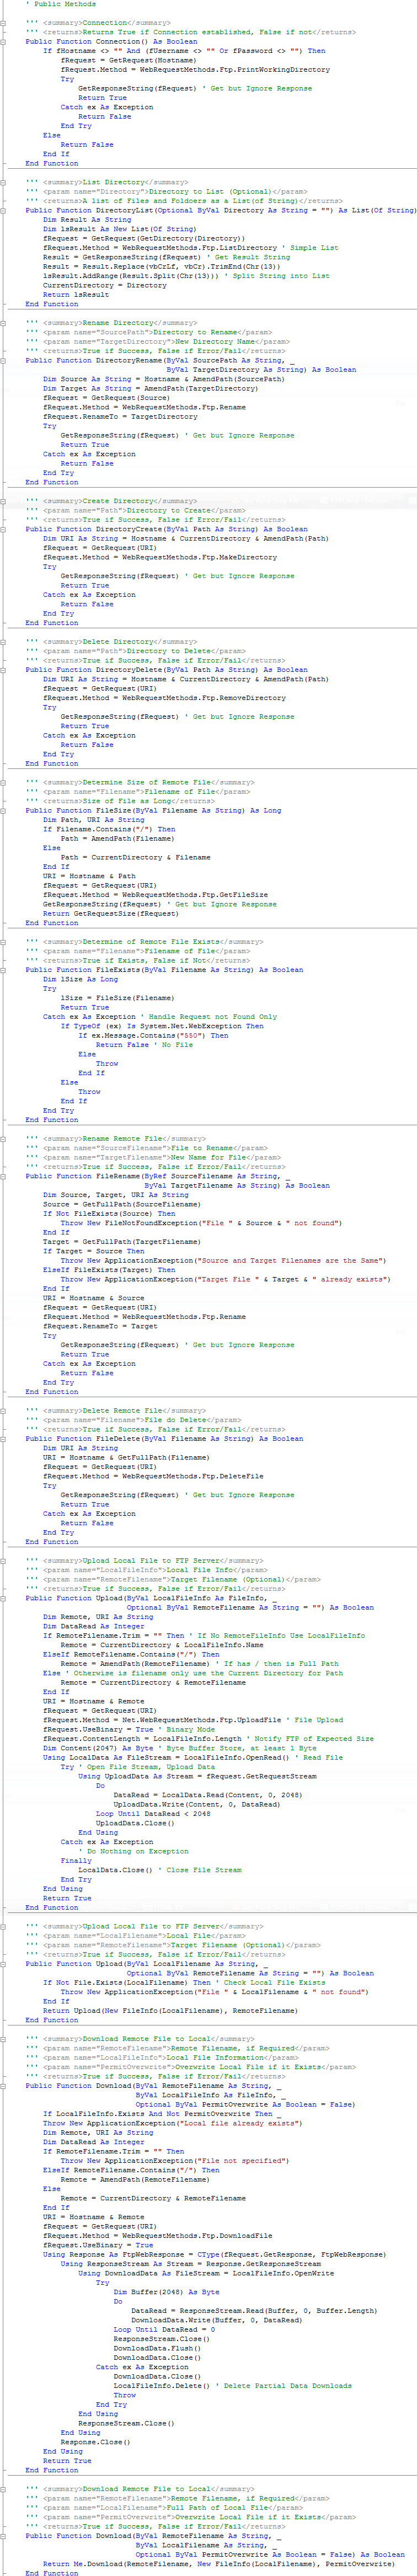Collapse the FileDelete function outline block
The width and height of the screenshot is (417, 2576).
(4, 1438)
